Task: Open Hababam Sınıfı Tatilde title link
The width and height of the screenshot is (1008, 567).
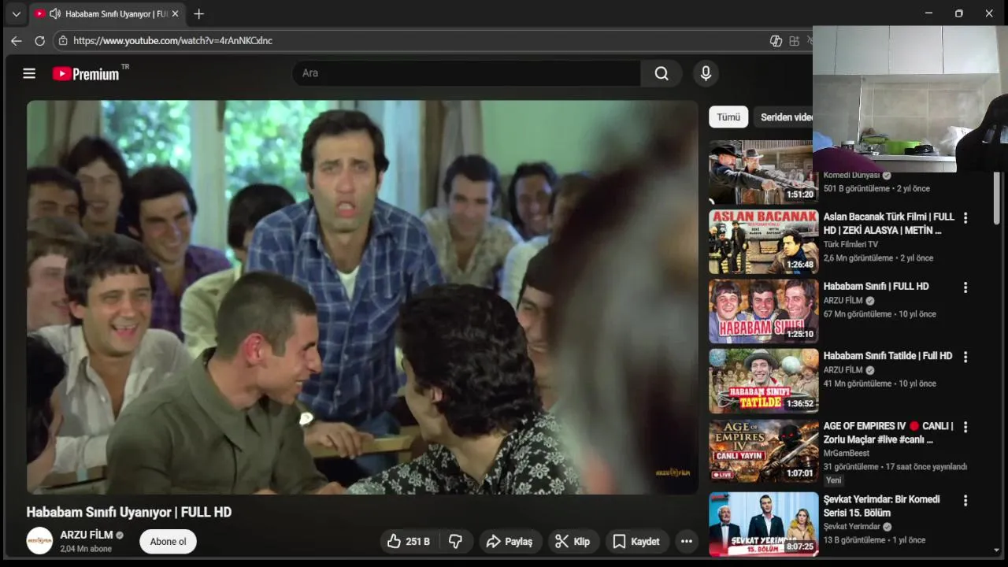Action: (888, 355)
